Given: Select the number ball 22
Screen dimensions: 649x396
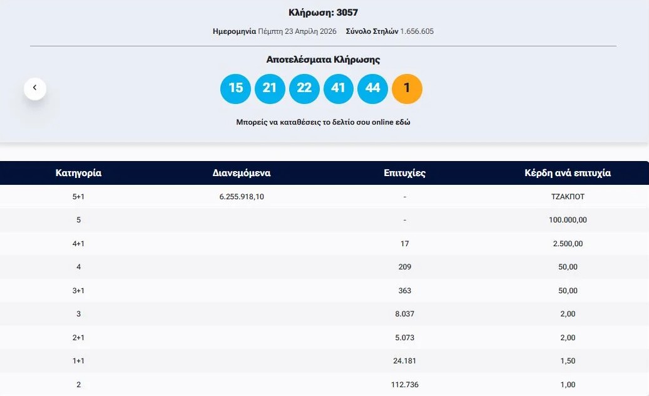Looking at the screenshot, I should coord(304,88).
